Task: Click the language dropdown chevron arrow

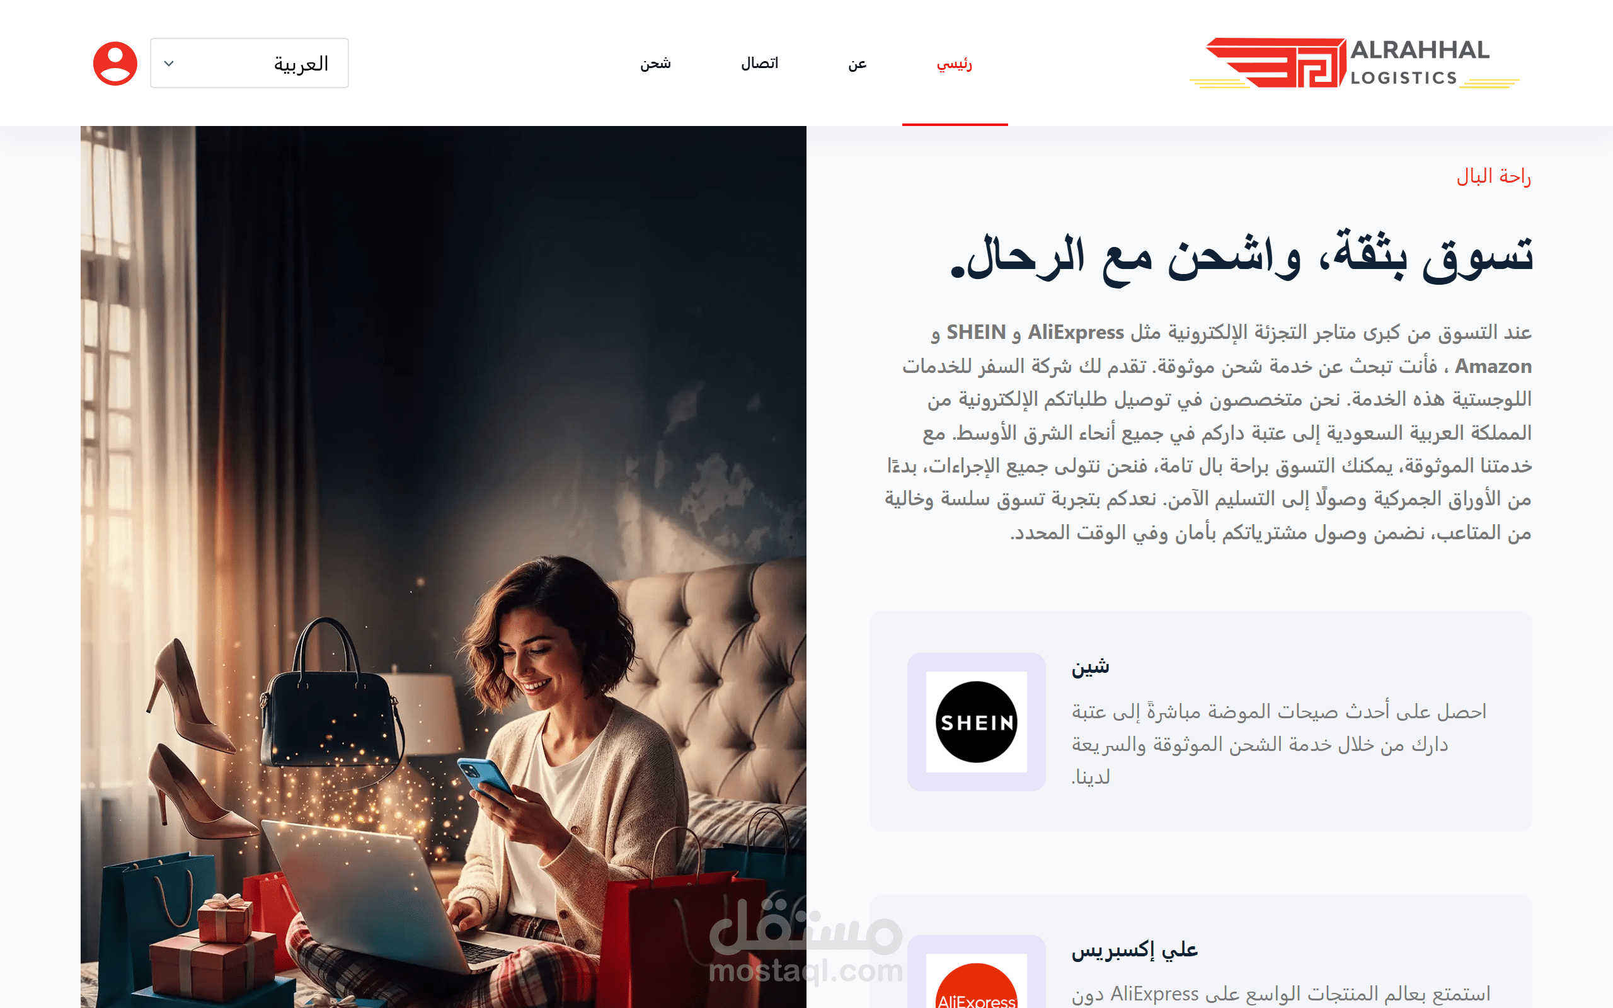Action: click(x=169, y=64)
